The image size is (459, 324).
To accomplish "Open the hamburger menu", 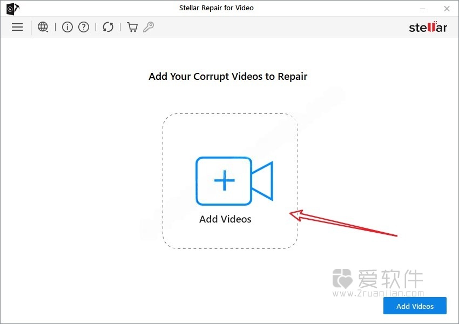I will 17,27.
